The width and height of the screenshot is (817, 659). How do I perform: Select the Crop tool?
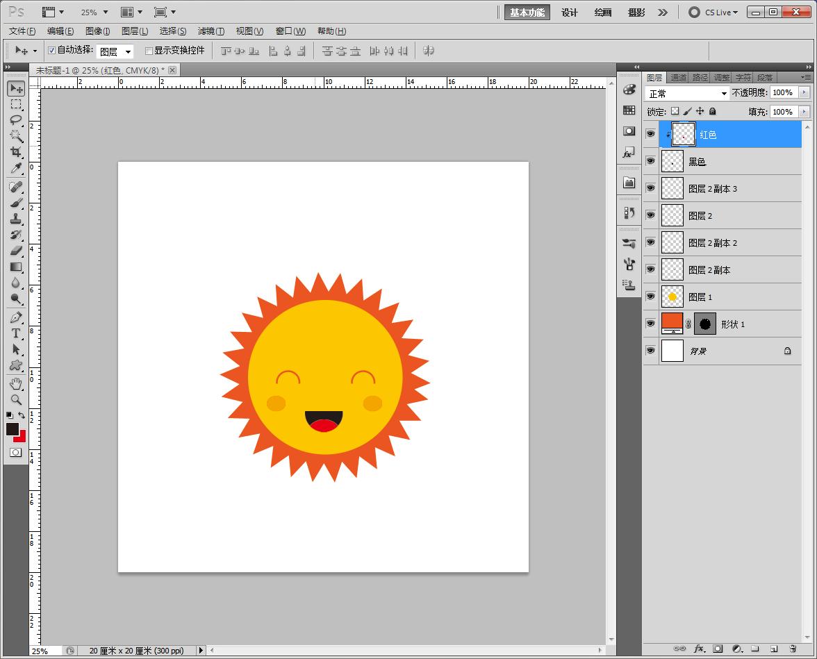tap(16, 152)
